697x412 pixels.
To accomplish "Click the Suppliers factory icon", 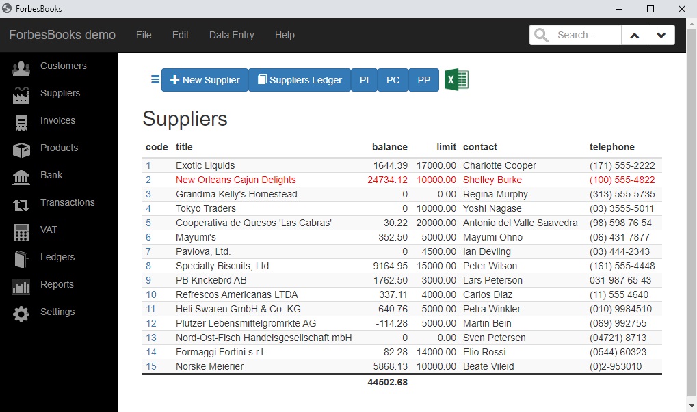I will [x=21, y=96].
